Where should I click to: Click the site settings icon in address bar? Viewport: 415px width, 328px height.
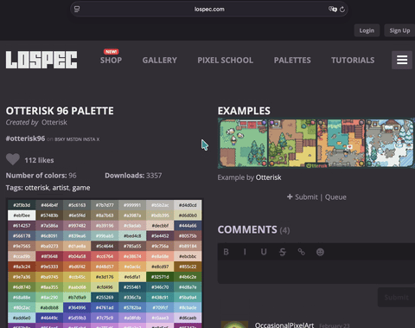coord(77,10)
